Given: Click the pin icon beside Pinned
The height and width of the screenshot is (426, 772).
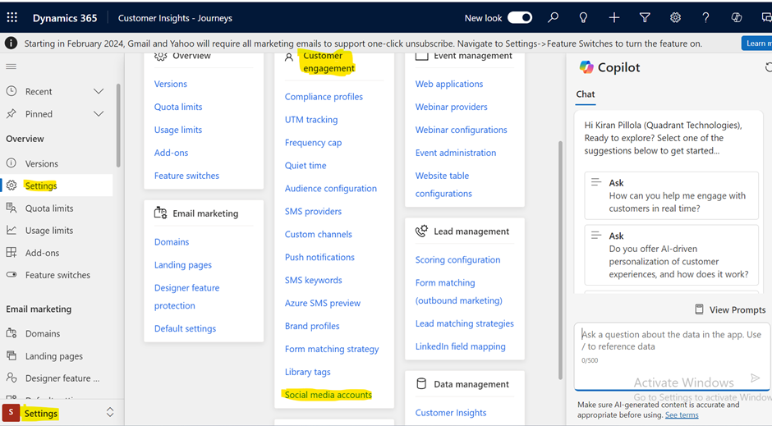Looking at the screenshot, I should (x=11, y=113).
